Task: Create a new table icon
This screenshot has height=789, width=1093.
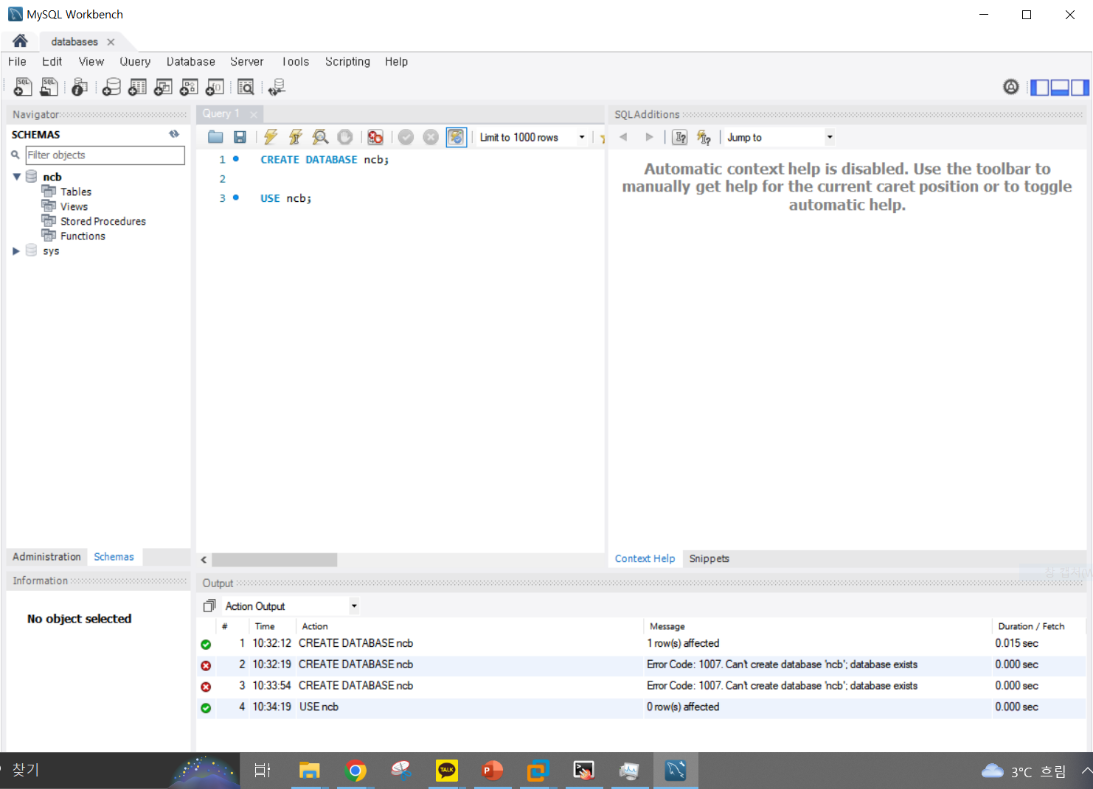Action: (x=137, y=88)
